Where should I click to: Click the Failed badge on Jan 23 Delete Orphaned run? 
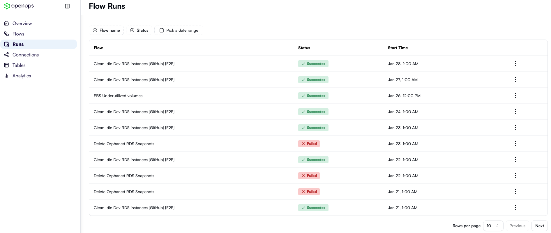309,144
